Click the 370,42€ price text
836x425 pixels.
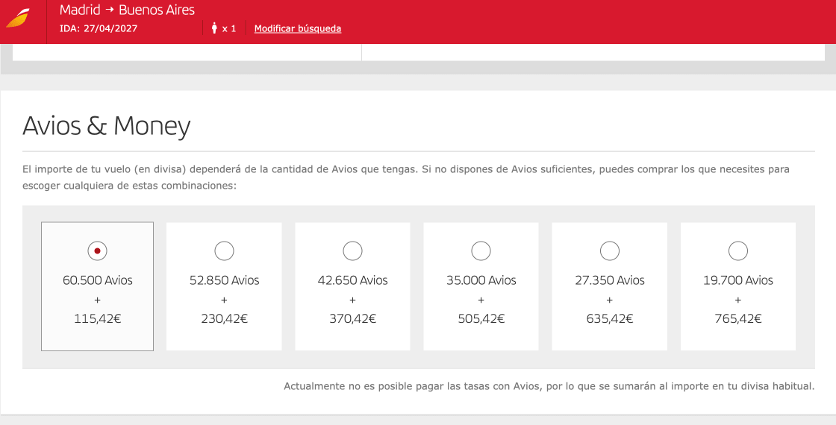[x=352, y=319]
